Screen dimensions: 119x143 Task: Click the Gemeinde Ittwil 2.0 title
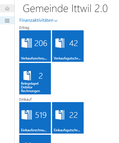pyautogui.click(x=65, y=9)
